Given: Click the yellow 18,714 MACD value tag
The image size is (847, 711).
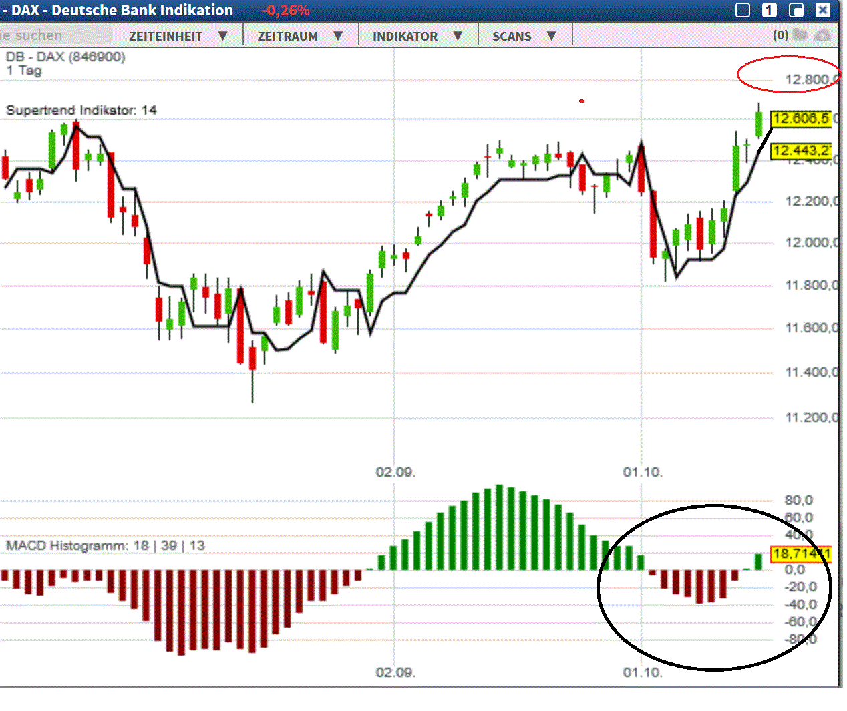Looking at the screenshot, I should coord(801,553).
